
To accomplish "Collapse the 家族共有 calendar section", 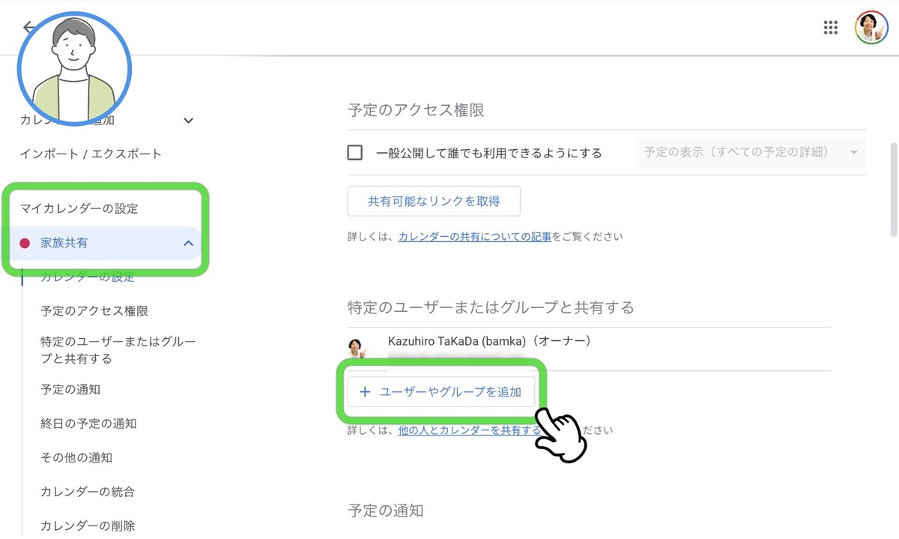I will click(x=189, y=243).
